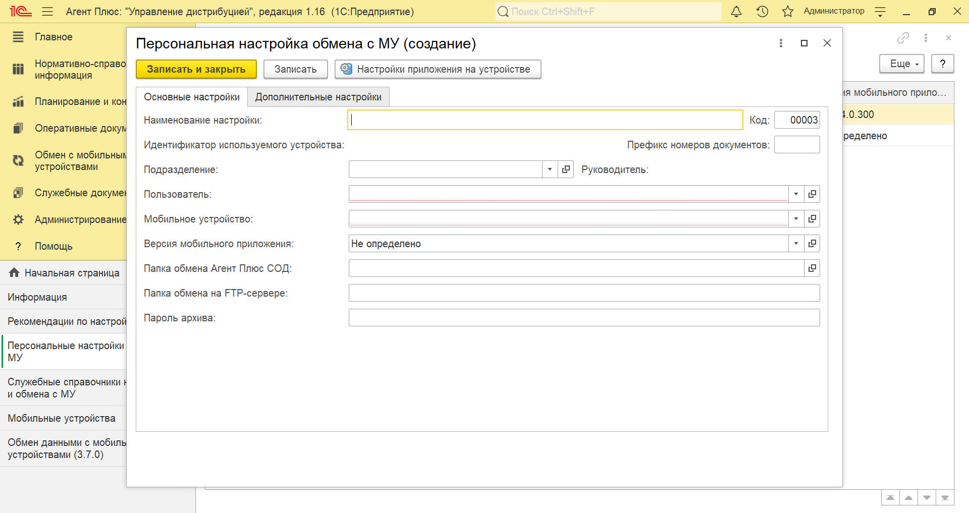This screenshot has width=969, height=513.
Task: Click Главное section icon in sidebar
Action: click(18, 37)
